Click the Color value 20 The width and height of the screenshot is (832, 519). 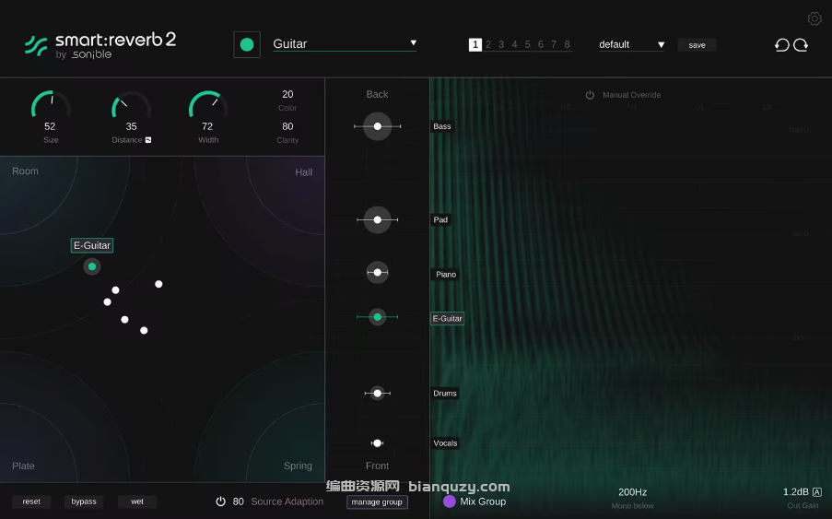pos(287,94)
